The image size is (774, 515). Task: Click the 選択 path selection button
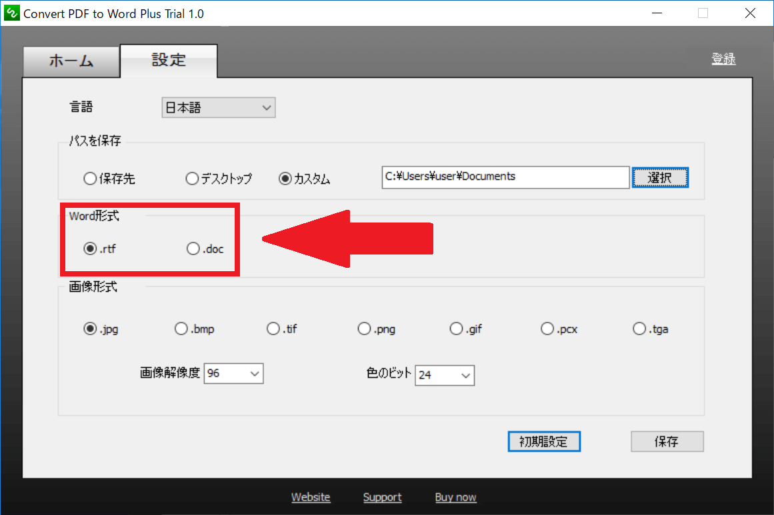click(659, 177)
